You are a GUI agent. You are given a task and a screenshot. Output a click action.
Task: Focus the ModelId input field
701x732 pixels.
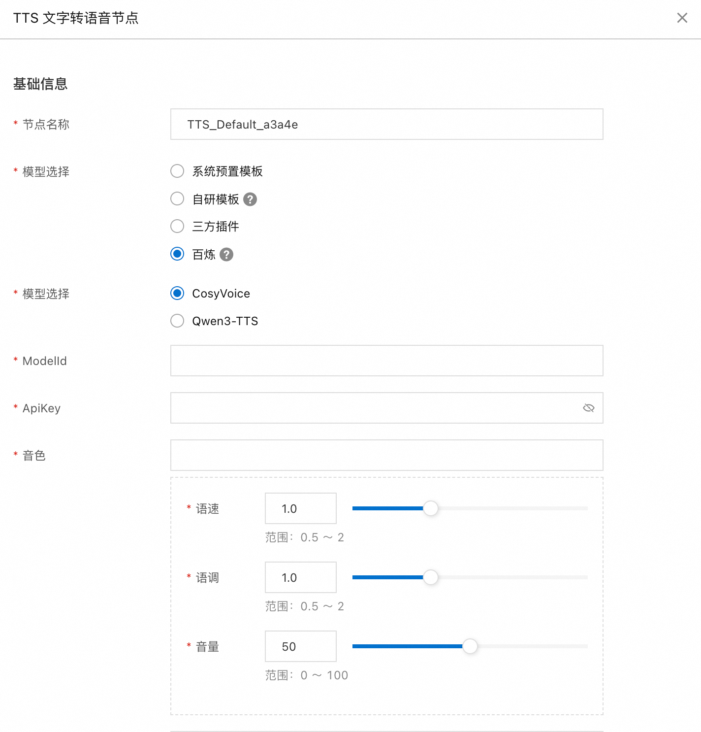pyautogui.click(x=387, y=361)
